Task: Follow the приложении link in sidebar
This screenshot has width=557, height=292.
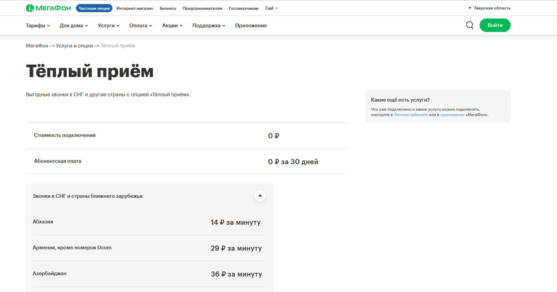Action: (452, 115)
